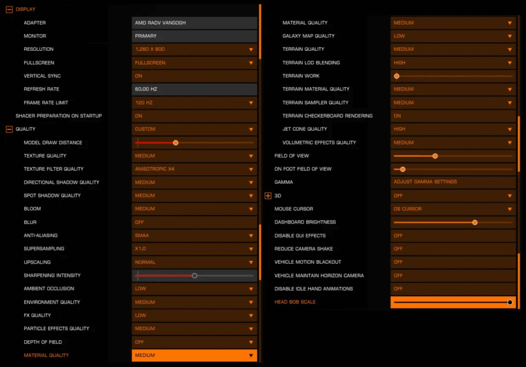This screenshot has width=526, height=367.
Task: Click the Field of View slider handle
Action: tap(435, 156)
